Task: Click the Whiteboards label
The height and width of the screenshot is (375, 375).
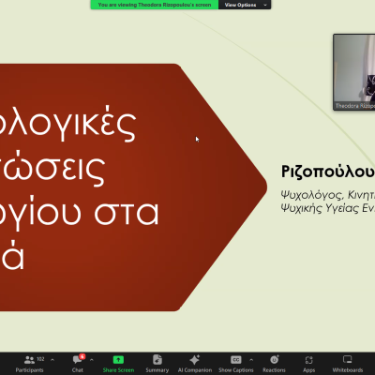Action: [348, 370]
